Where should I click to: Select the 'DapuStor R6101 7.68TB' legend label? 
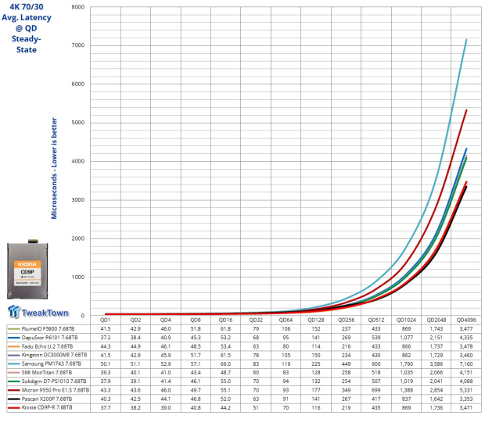49,338
